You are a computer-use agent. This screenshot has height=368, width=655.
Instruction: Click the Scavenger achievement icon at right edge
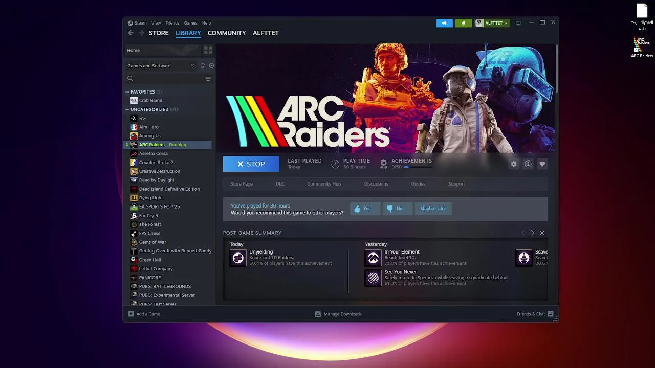524,258
